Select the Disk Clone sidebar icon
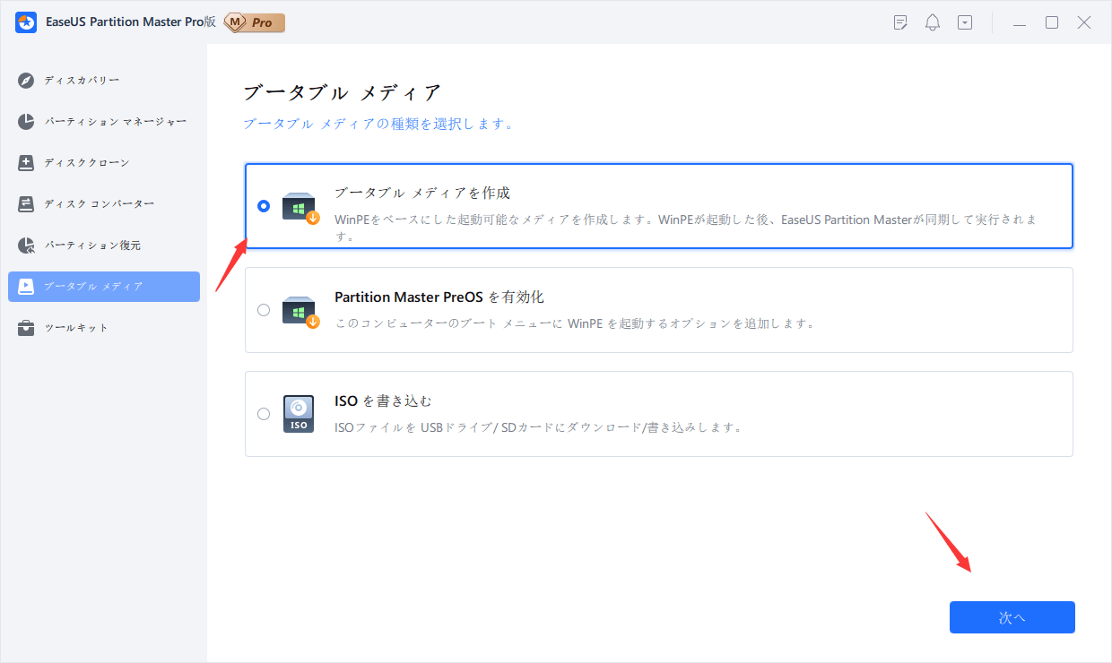 coord(27,163)
